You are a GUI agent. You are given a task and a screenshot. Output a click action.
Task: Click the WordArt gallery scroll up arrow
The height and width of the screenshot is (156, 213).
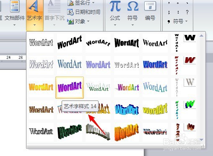click(x=201, y=36)
